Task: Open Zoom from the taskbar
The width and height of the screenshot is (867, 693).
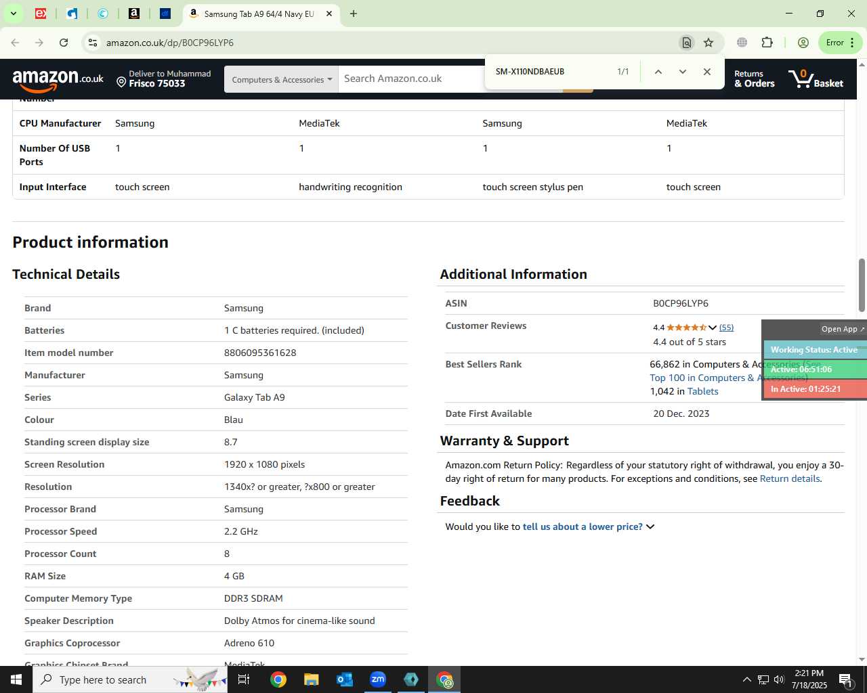Action: coord(378,679)
